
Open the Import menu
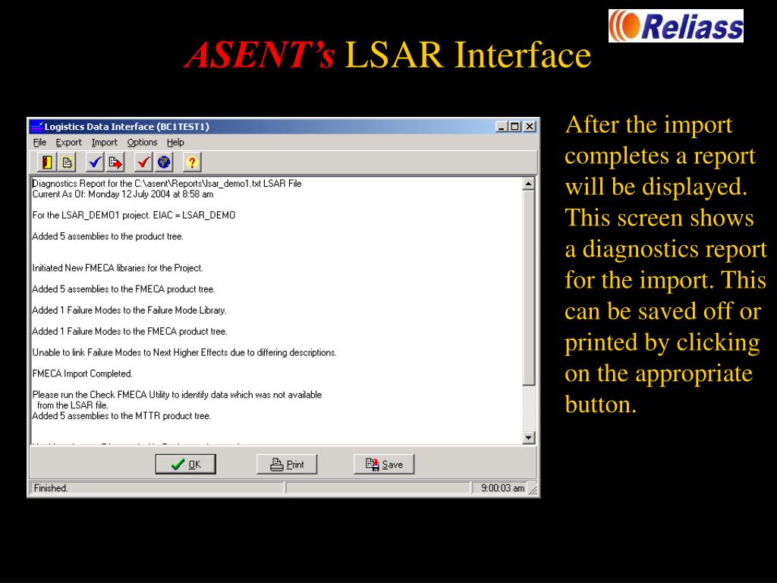[105, 142]
